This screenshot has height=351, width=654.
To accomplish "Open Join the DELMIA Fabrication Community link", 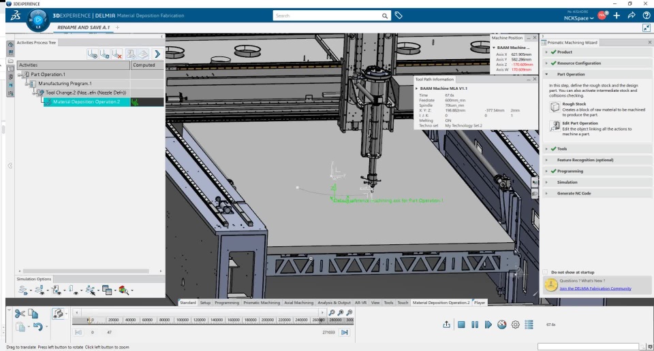I will [595, 288].
